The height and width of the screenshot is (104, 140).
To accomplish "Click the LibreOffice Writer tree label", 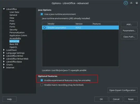I will point(15,56).
